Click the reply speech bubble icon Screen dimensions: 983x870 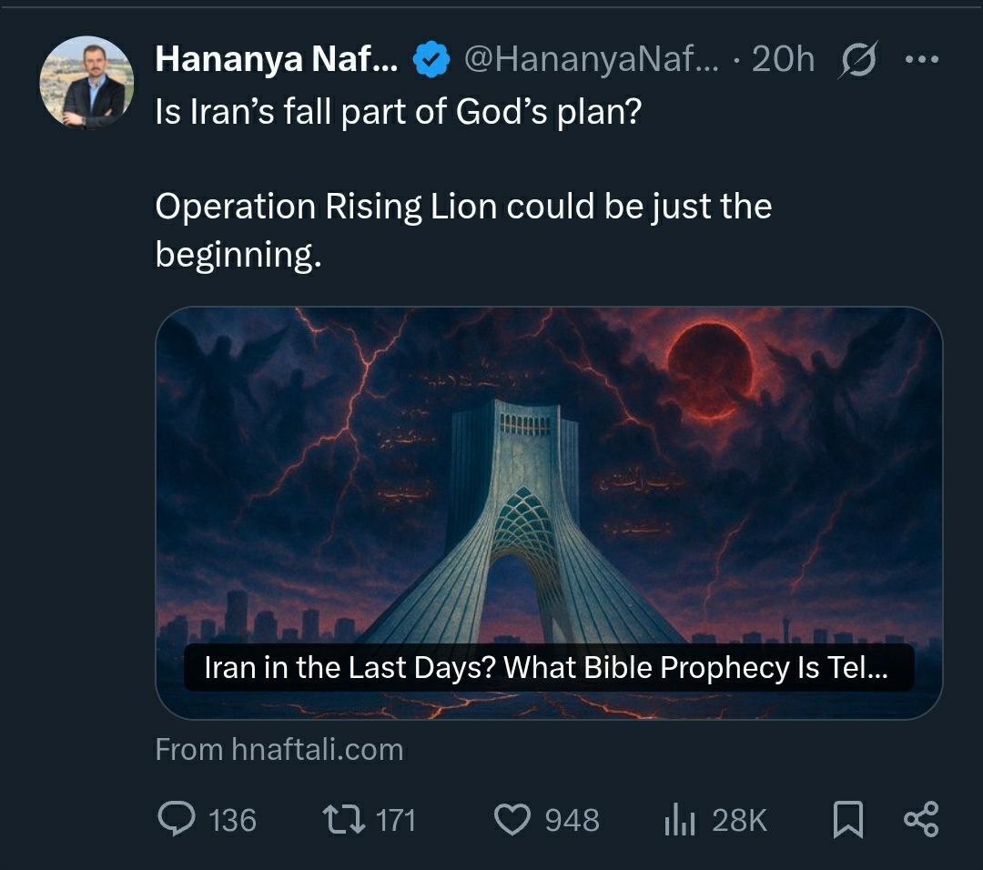(x=174, y=819)
